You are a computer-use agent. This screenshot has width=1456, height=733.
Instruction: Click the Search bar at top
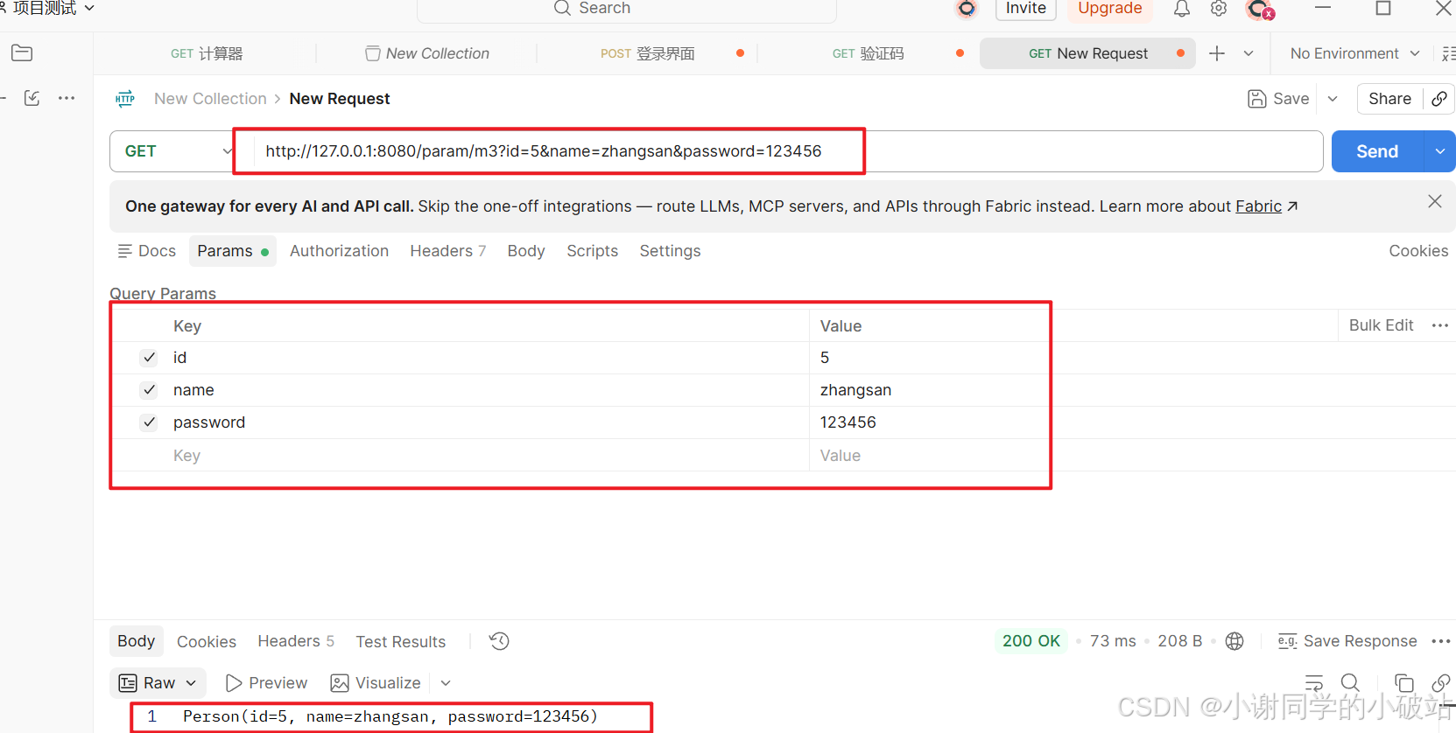click(x=627, y=10)
